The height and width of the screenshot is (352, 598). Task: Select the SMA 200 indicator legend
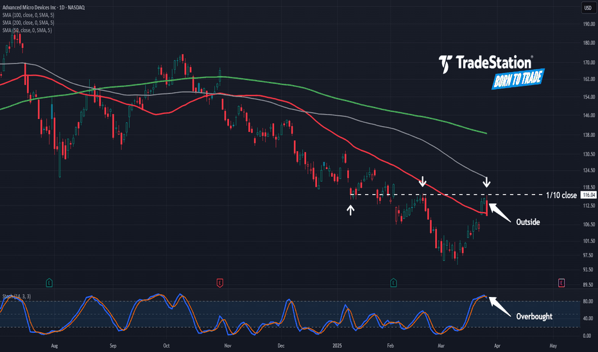(x=28, y=23)
